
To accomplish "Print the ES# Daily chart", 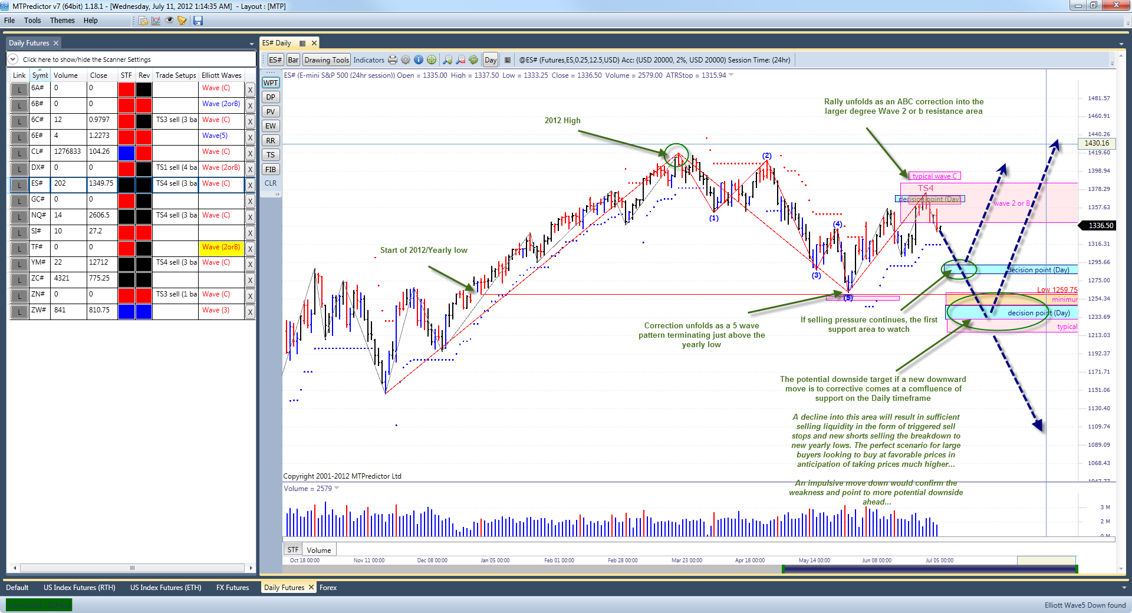I will point(393,60).
